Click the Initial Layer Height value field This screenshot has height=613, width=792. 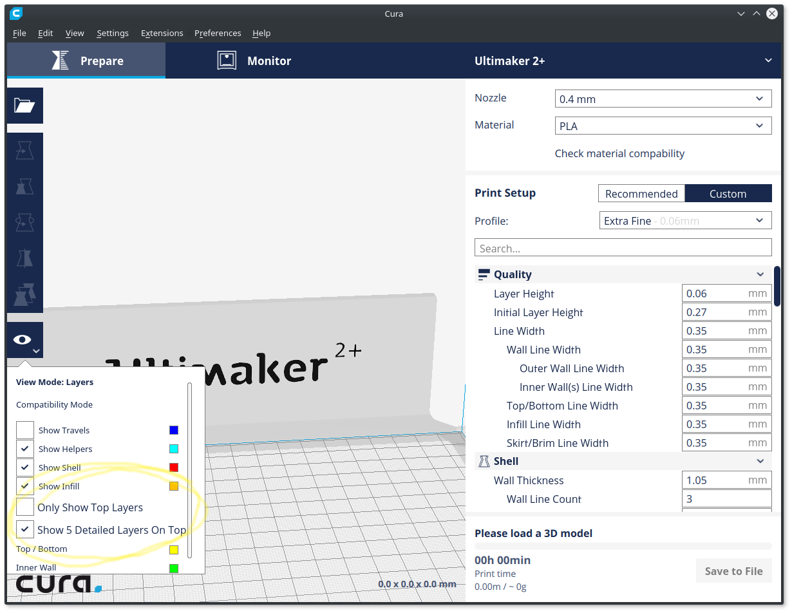point(727,312)
